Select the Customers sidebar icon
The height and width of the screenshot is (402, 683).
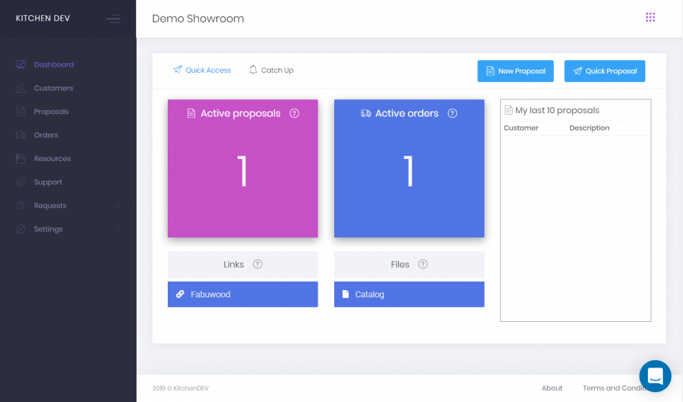[19, 87]
